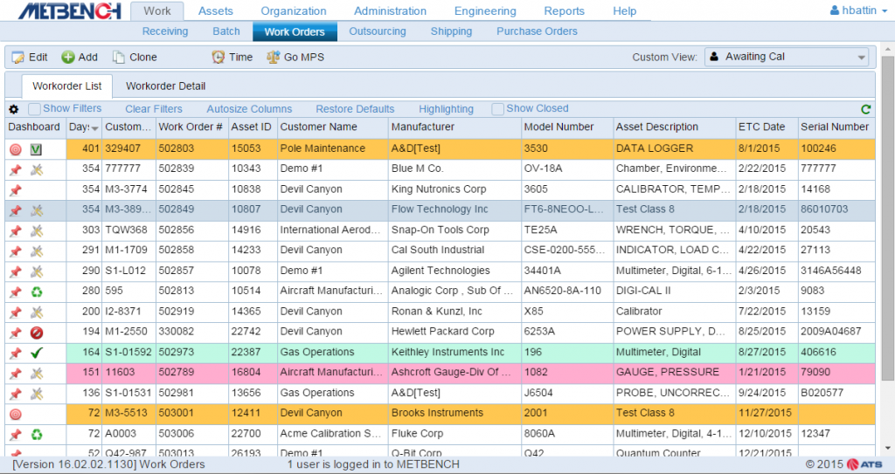This screenshot has width=895, height=474.
Task: Select the Work Orders submenu tab
Action: click(295, 32)
